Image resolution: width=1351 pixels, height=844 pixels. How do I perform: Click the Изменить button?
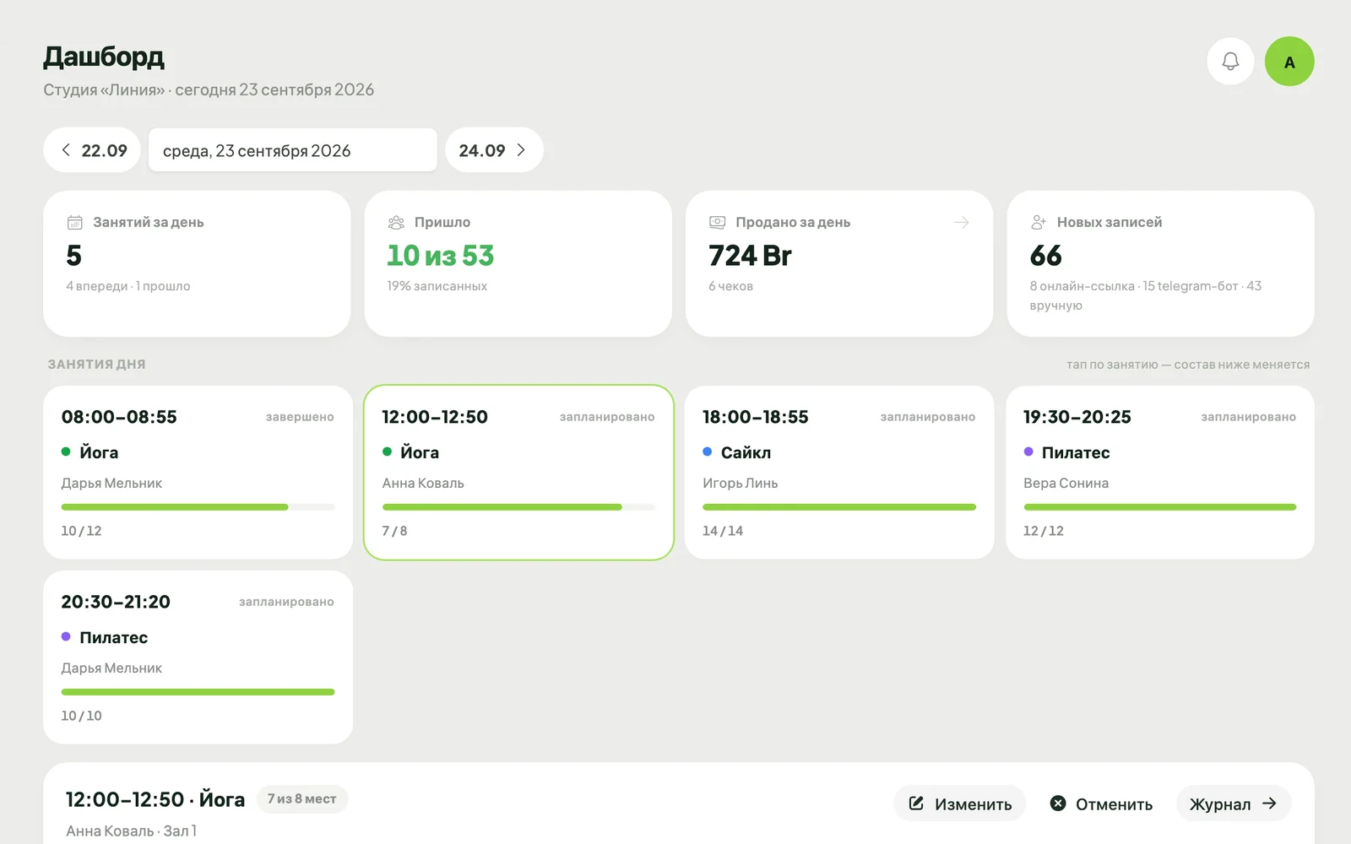click(x=960, y=803)
